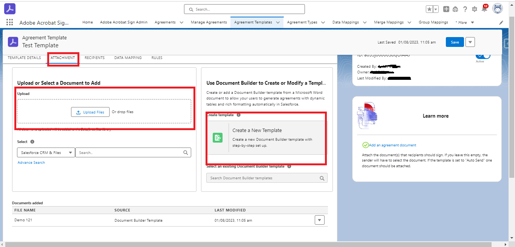Click the info icon next to Select

[x=32, y=142]
